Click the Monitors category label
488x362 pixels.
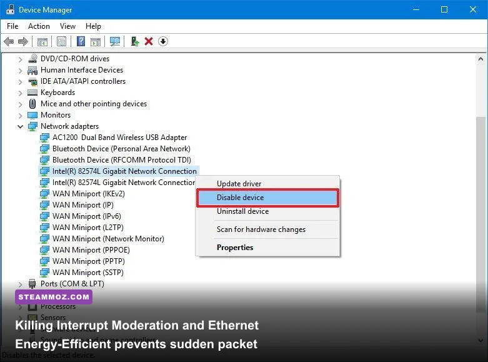(56, 115)
